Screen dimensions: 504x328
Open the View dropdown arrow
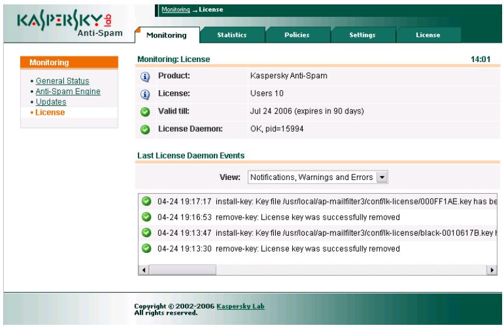pos(382,177)
